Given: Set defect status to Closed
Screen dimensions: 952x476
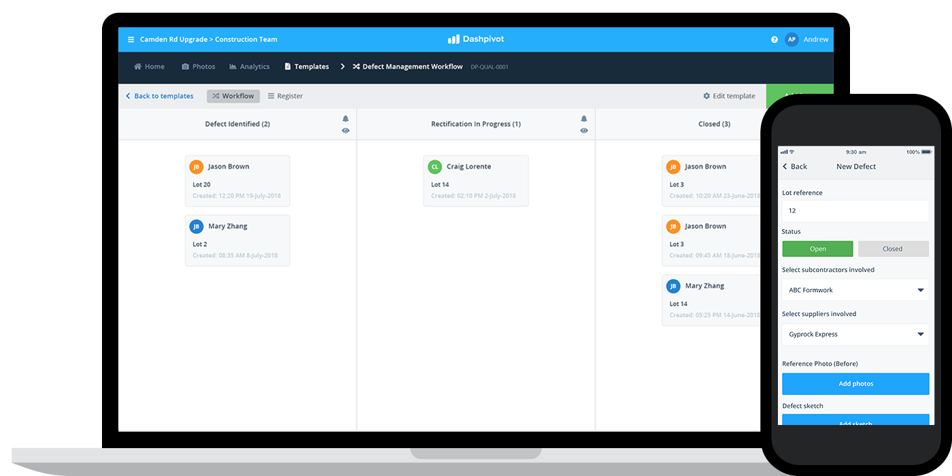Looking at the screenshot, I should click(x=892, y=249).
